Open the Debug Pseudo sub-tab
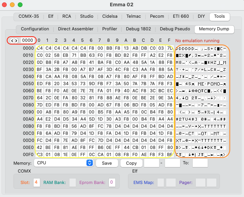The image size is (244, 197). point(175,29)
